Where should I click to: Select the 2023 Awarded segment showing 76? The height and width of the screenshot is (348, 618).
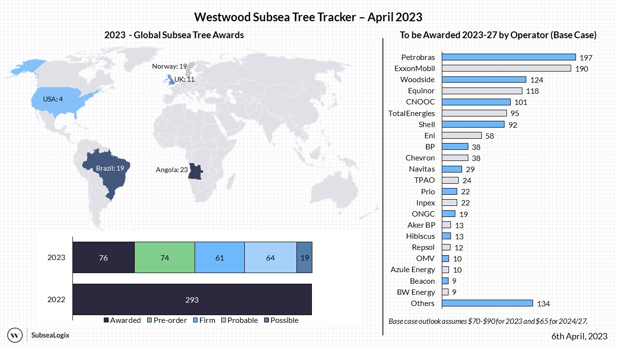click(103, 258)
